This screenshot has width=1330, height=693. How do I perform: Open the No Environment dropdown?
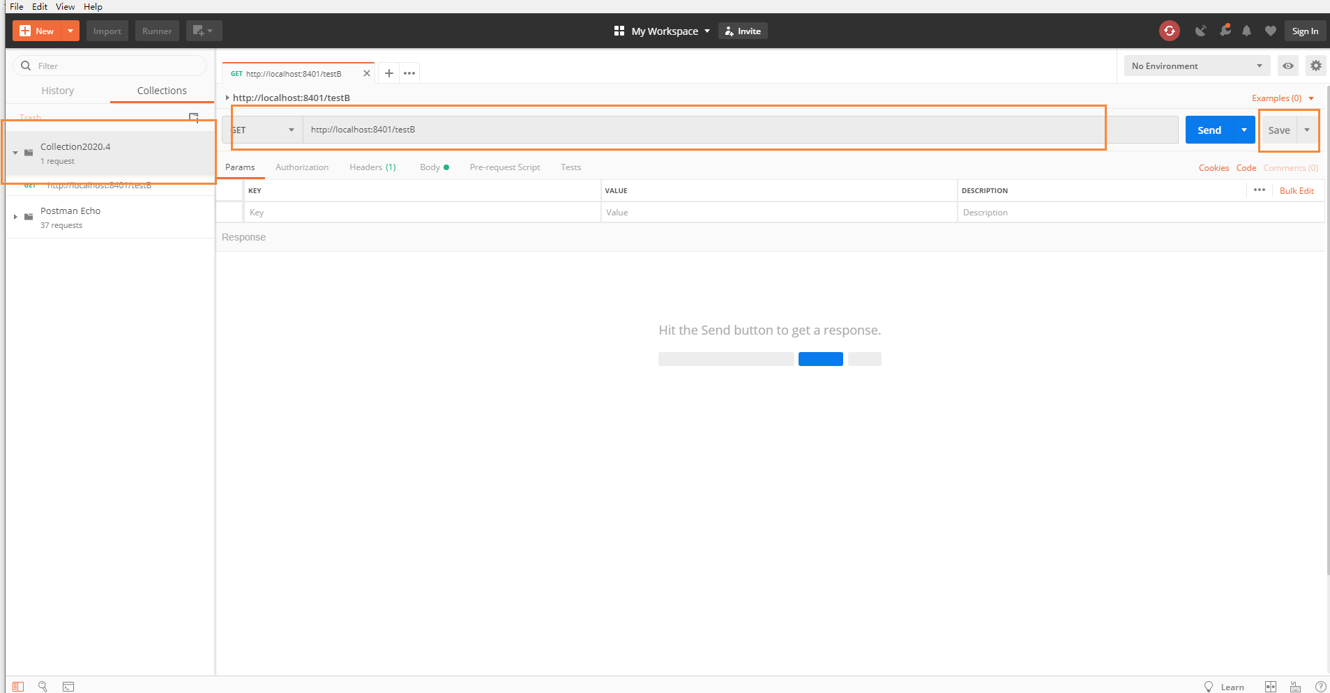[1195, 65]
